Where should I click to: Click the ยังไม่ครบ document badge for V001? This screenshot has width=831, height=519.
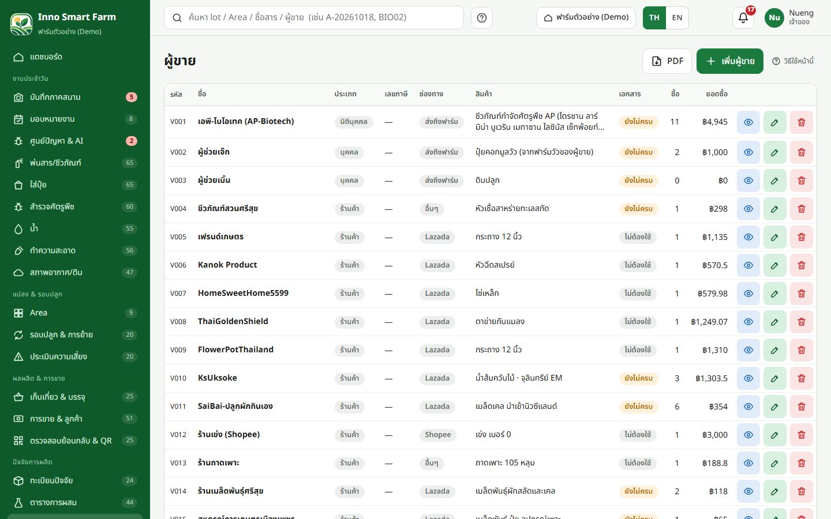point(639,122)
